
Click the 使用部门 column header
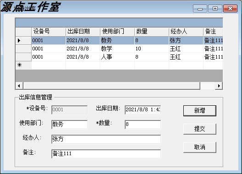coord(117,32)
